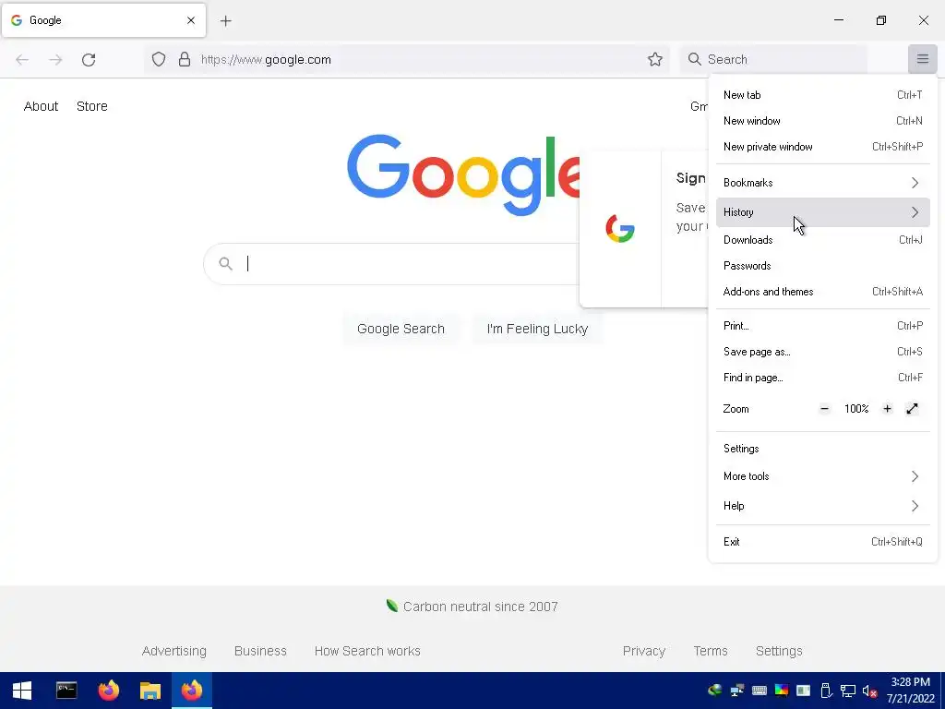Click the colorful display tray icon
The height and width of the screenshot is (709, 945).
(781, 691)
